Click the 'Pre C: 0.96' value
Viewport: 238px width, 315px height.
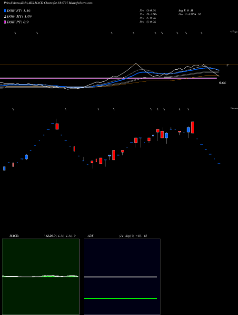point(148,22)
